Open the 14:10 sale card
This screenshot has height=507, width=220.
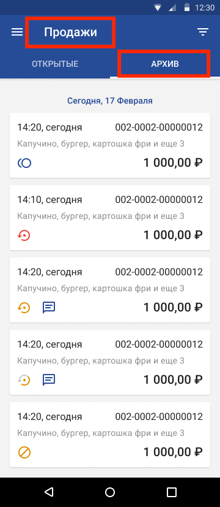pyautogui.click(x=110, y=218)
